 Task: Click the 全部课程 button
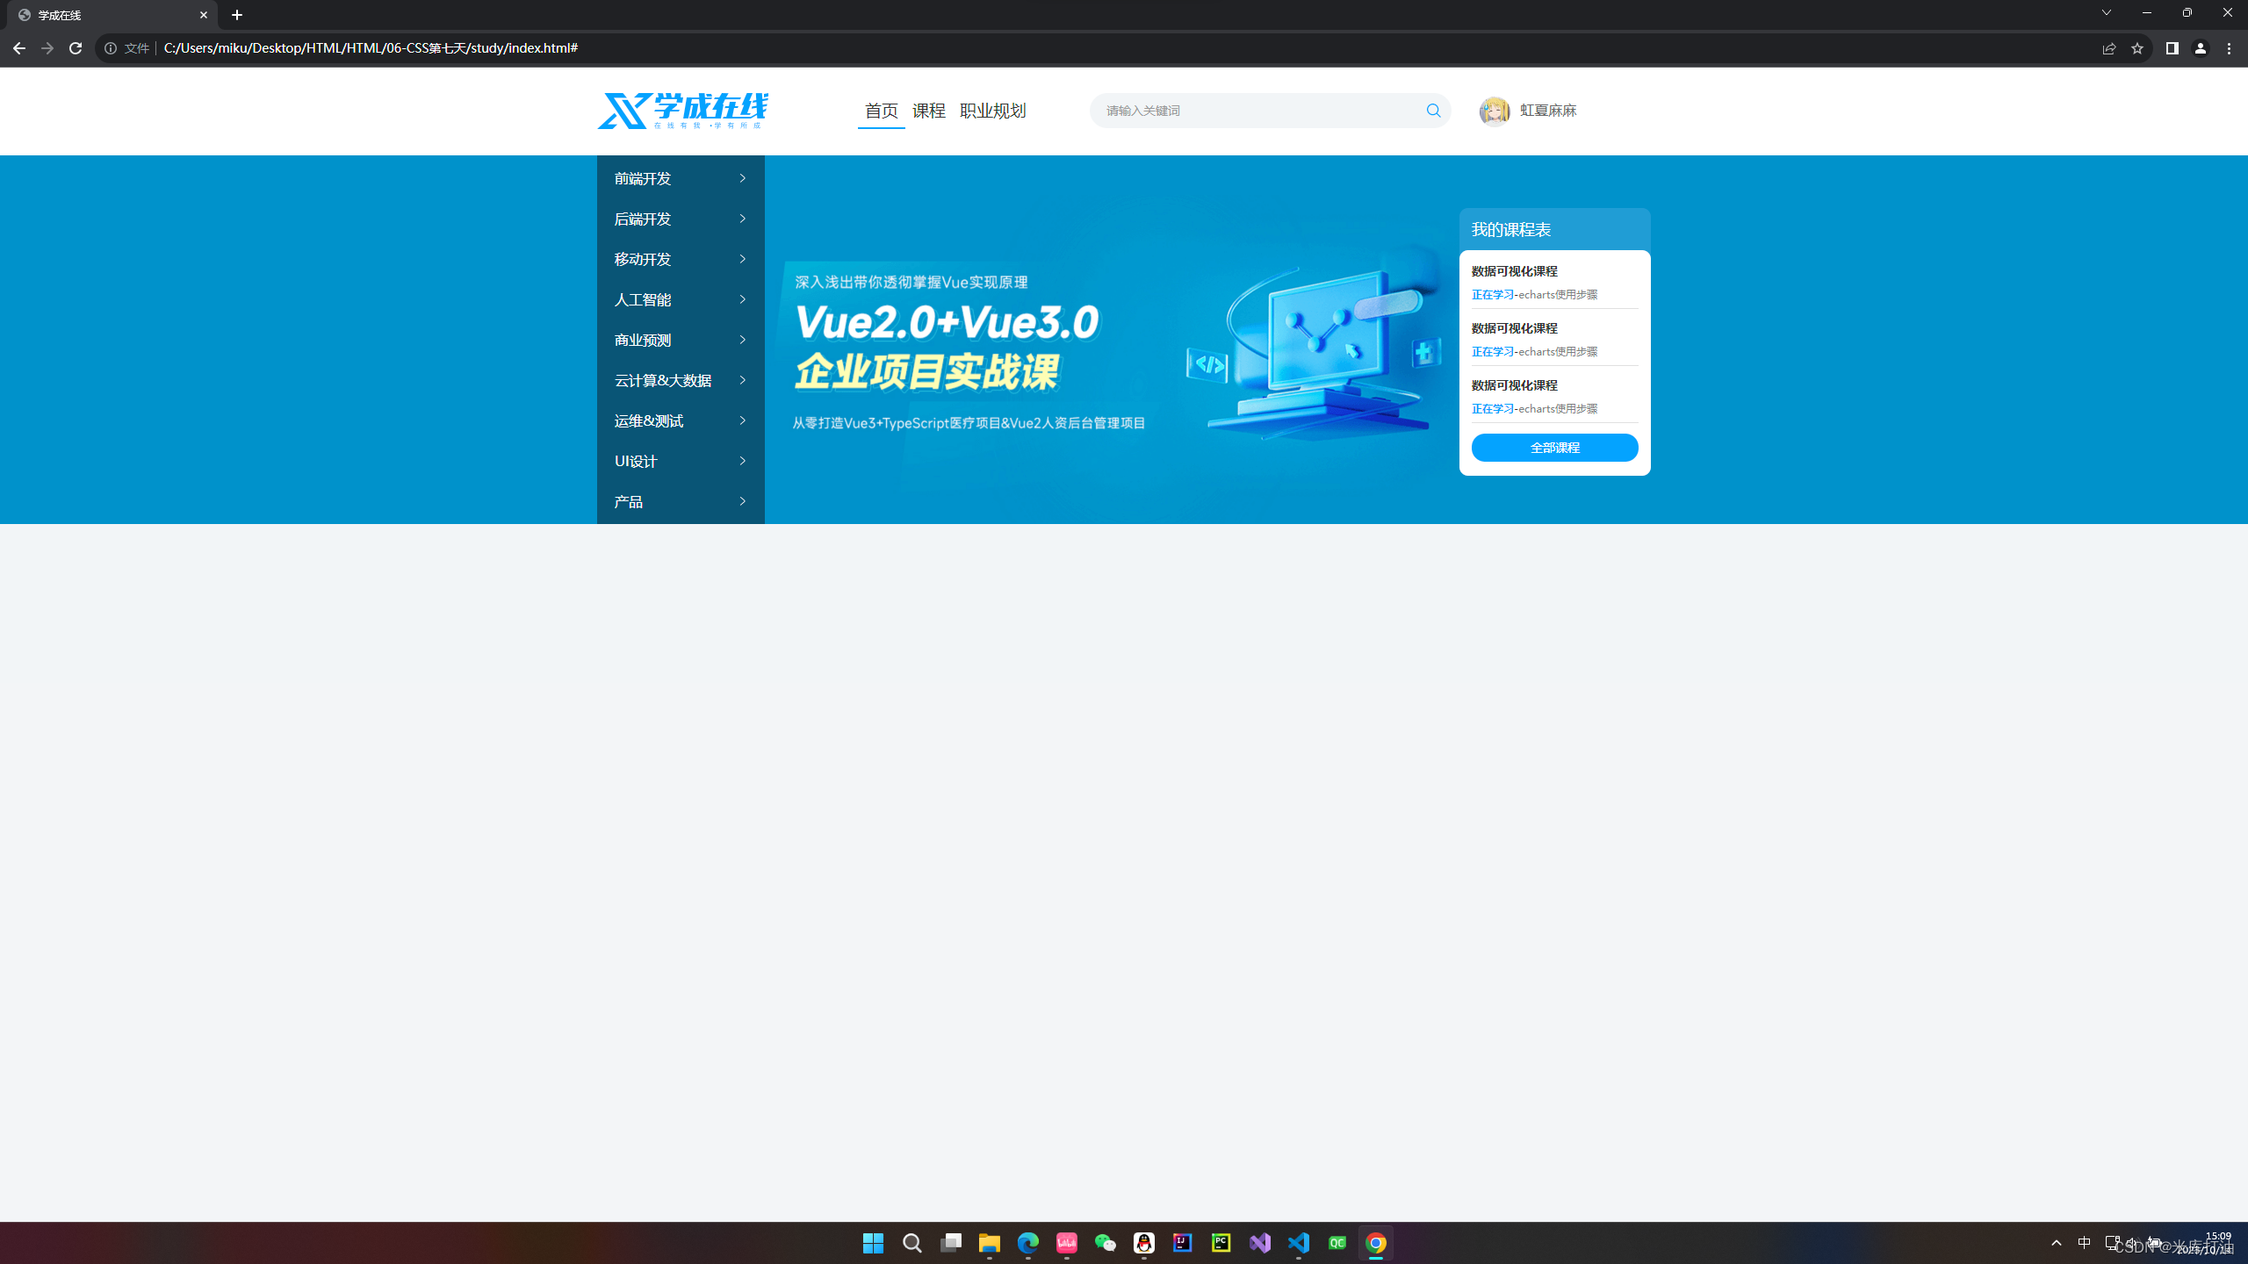point(1554,448)
